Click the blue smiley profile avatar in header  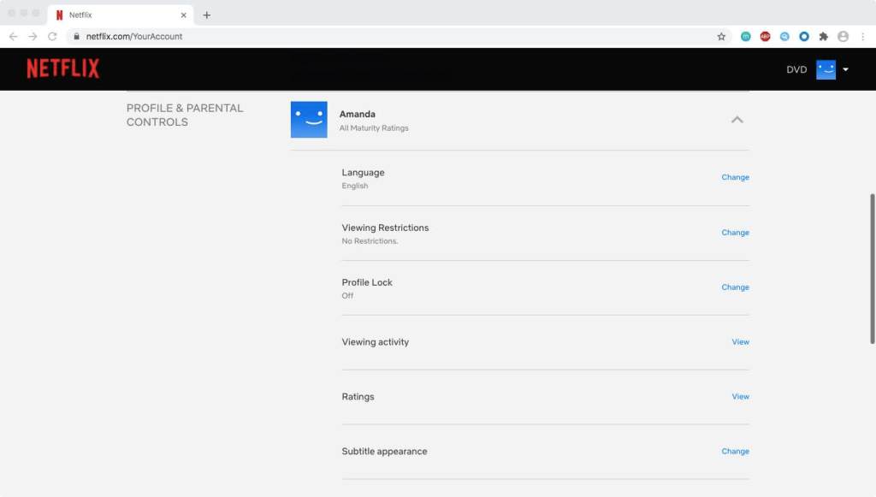click(826, 70)
